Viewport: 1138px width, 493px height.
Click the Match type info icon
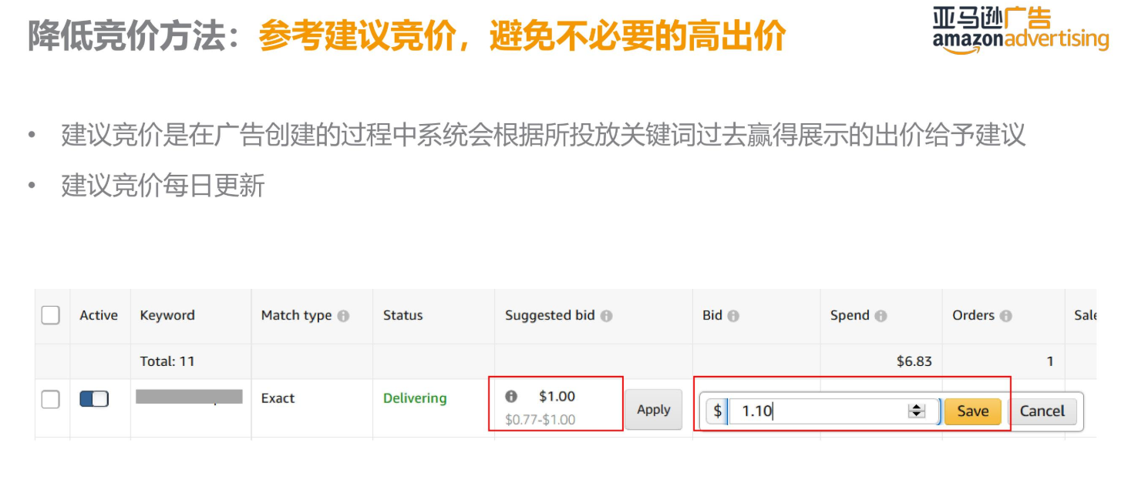342,316
